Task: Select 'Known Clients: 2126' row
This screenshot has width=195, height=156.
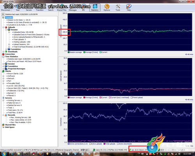Action: (15, 74)
